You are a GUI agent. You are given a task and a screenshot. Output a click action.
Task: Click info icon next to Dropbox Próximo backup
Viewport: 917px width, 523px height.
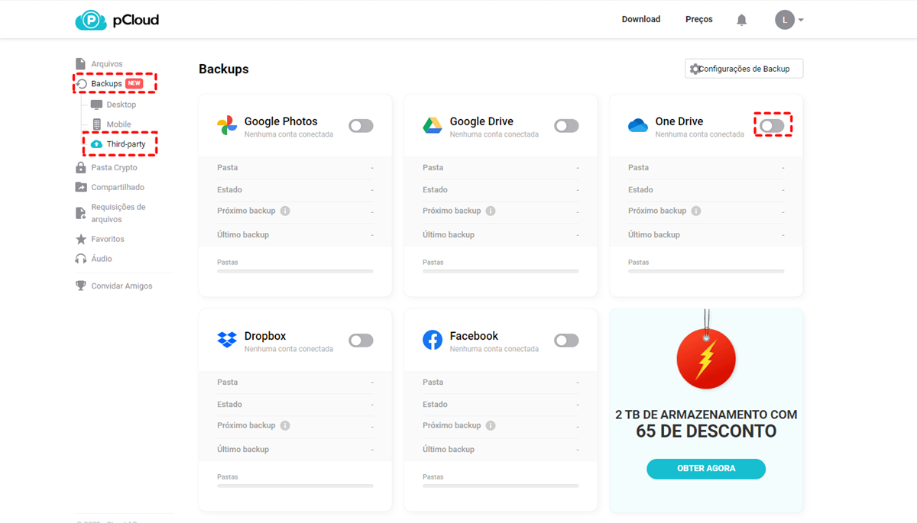click(285, 425)
